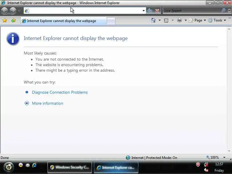Image resolution: width=232 pixels, height=174 pixels.
Task: Restore down the Internet Explorer window
Action: click(x=219, y=3)
